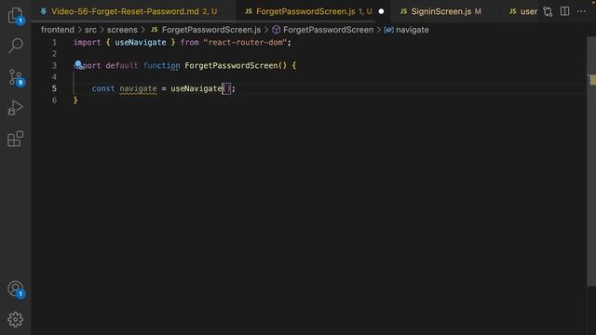Click the closing brace on line 6
The width and height of the screenshot is (596, 335).
point(75,100)
